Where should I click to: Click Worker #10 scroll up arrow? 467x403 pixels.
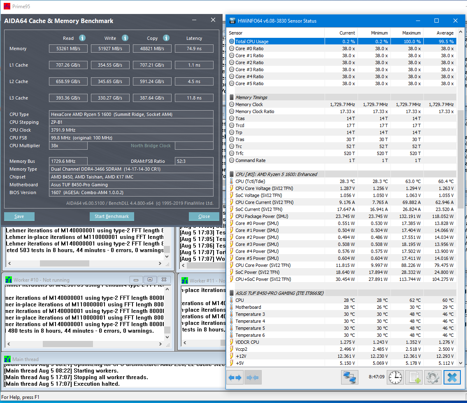[x=167, y=290]
